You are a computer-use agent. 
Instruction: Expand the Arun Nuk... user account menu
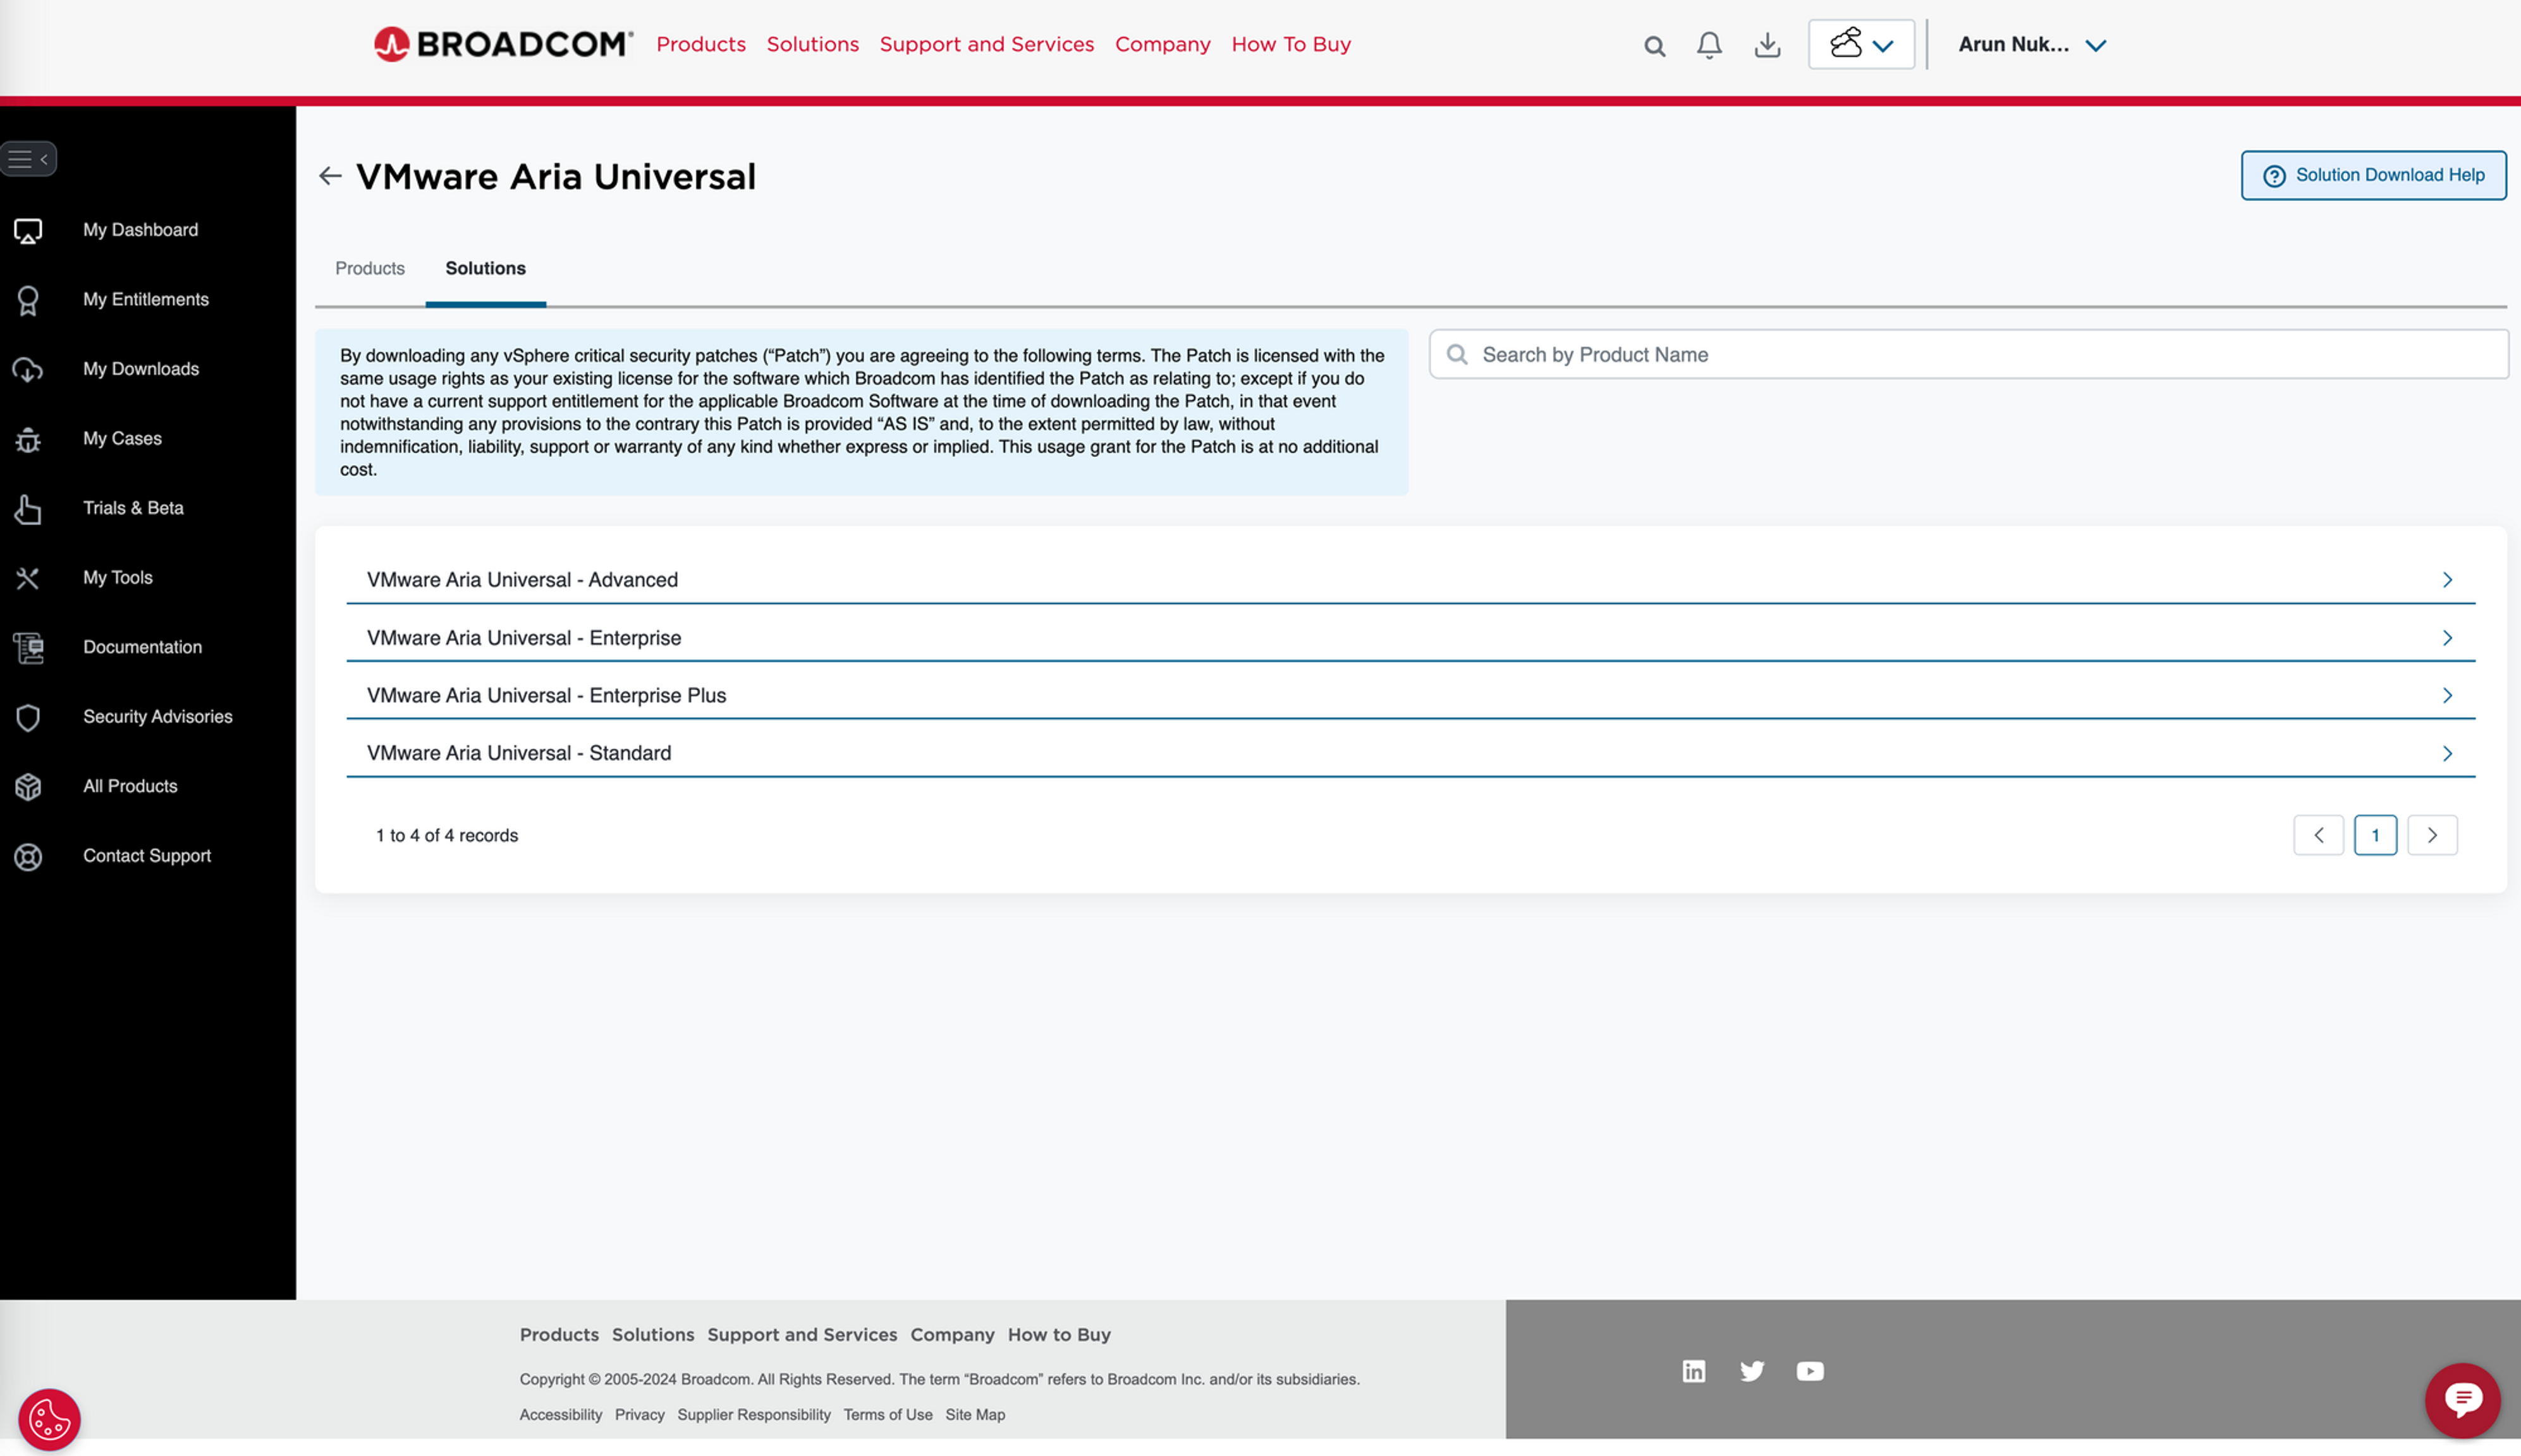pyautogui.click(x=2031, y=45)
